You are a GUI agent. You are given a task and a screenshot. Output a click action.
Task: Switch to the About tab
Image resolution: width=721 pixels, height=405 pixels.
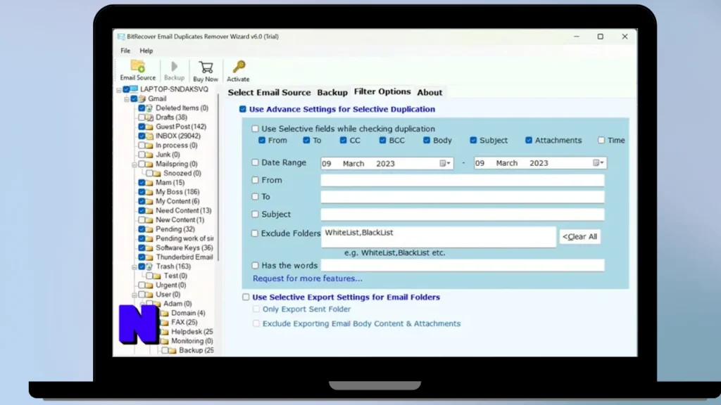(430, 92)
